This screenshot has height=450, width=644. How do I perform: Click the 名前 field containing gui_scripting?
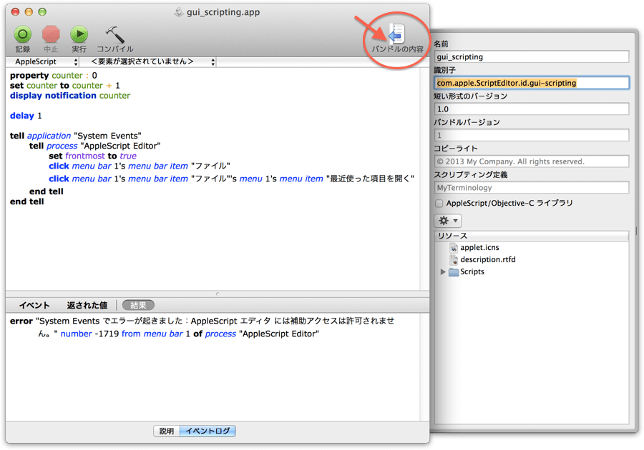(x=532, y=57)
